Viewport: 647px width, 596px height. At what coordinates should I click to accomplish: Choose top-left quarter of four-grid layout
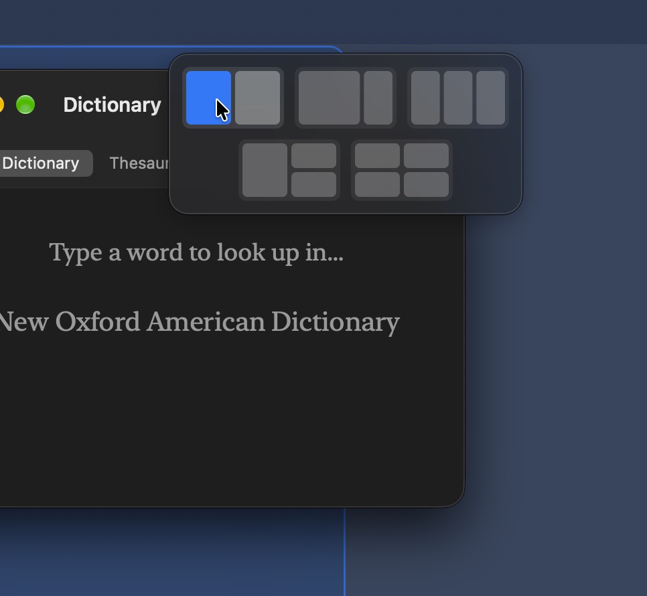pyautogui.click(x=377, y=155)
